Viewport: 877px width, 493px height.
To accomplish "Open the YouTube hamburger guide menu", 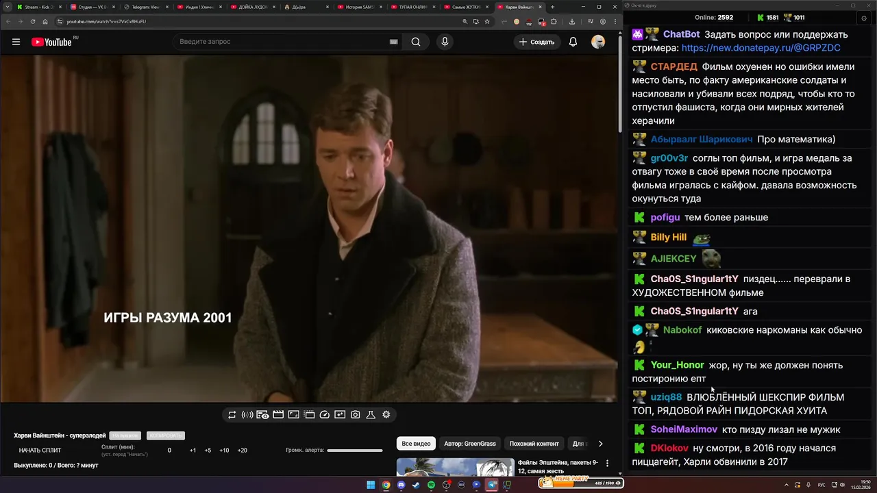I will (x=16, y=42).
